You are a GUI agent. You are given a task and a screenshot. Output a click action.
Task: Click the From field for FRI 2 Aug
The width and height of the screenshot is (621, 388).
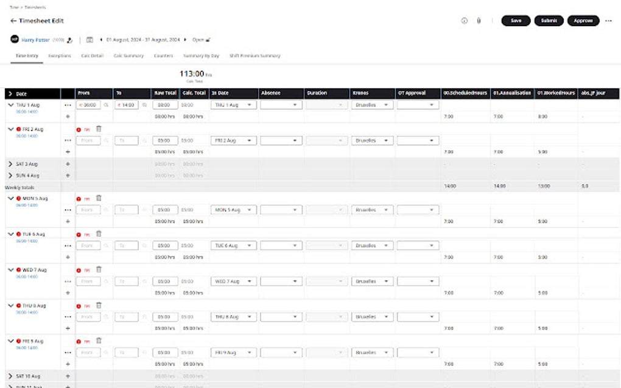88,140
